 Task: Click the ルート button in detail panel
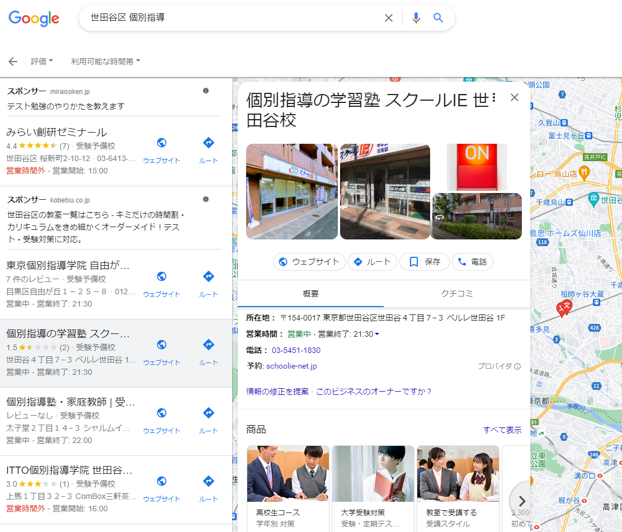(x=373, y=262)
